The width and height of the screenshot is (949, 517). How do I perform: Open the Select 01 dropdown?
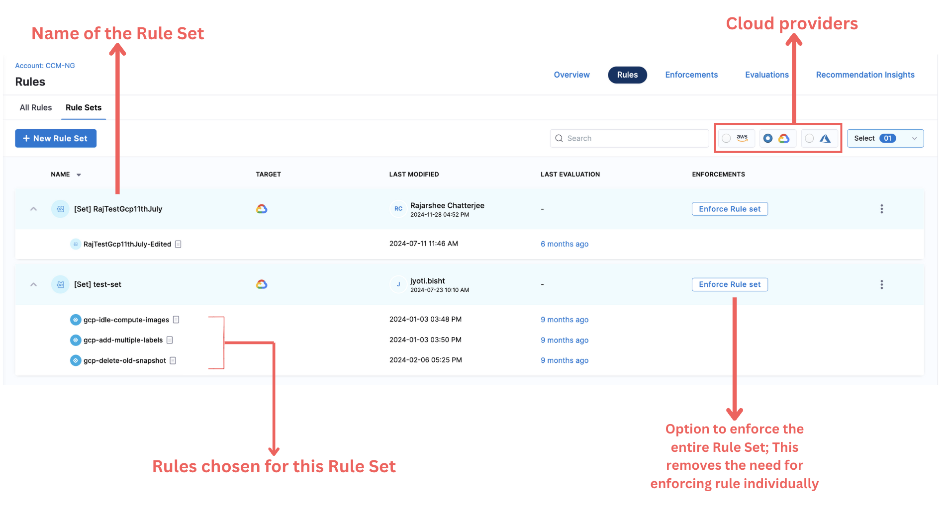click(x=885, y=138)
